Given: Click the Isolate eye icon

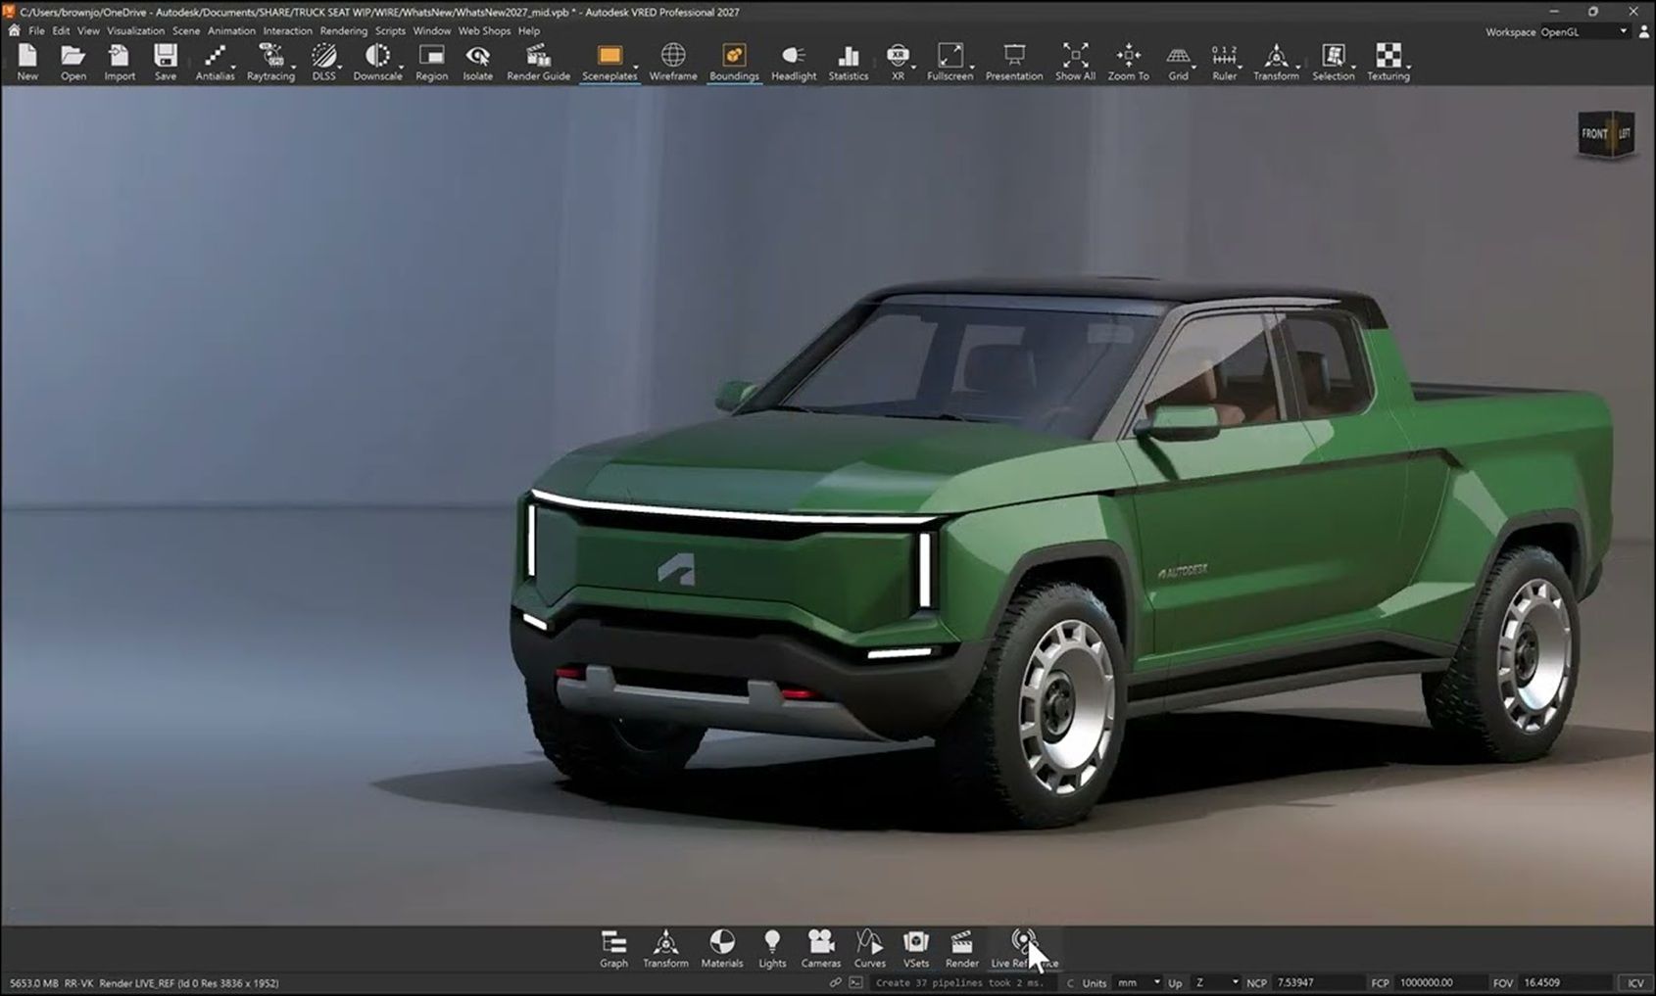Looking at the screenshot, I should tap(477, 62).
